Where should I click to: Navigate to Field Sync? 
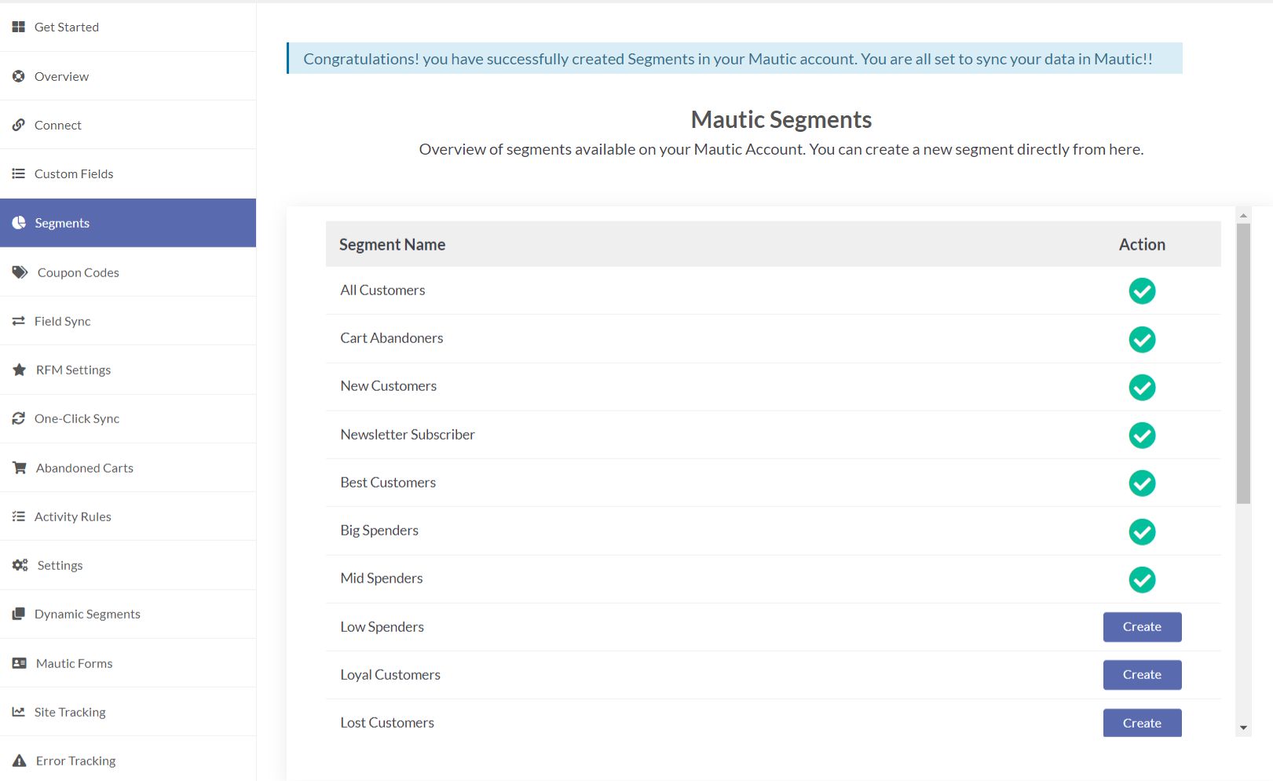[128, 321]
